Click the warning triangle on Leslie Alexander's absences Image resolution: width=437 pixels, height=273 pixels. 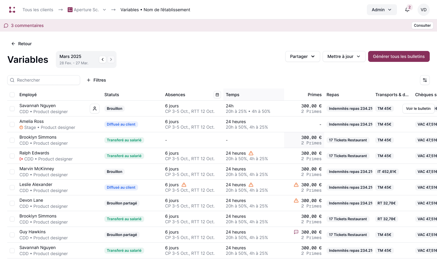click(x=185, y=184)
